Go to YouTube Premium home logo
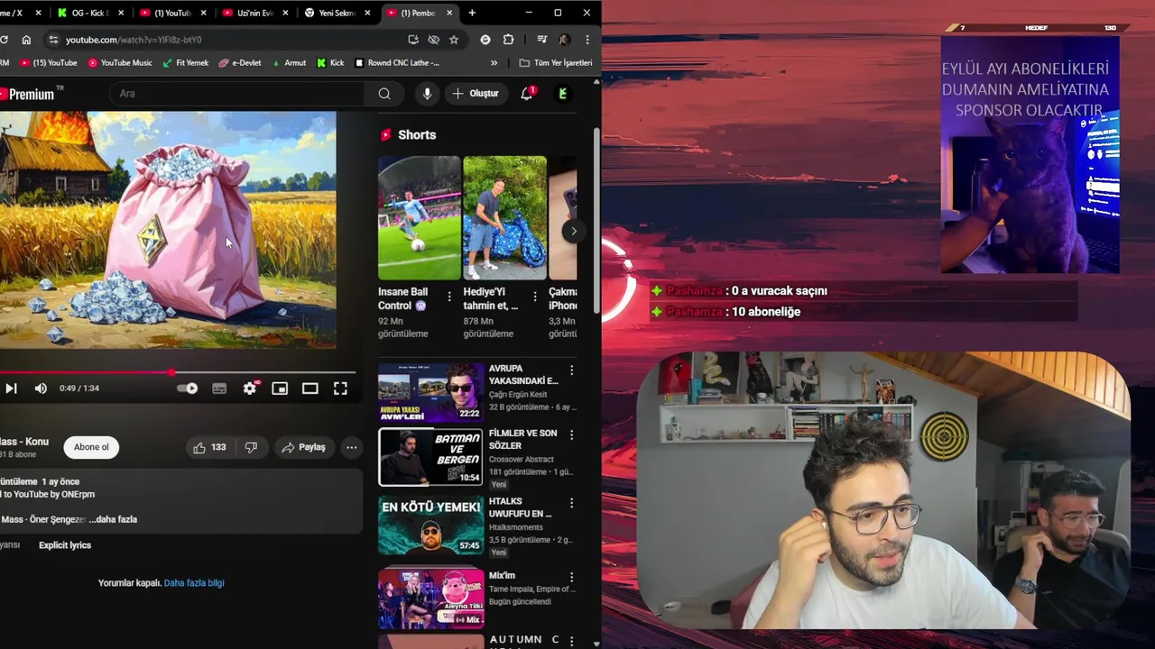This screenshot has width=1155, height=649. click(x=30, y=94)
